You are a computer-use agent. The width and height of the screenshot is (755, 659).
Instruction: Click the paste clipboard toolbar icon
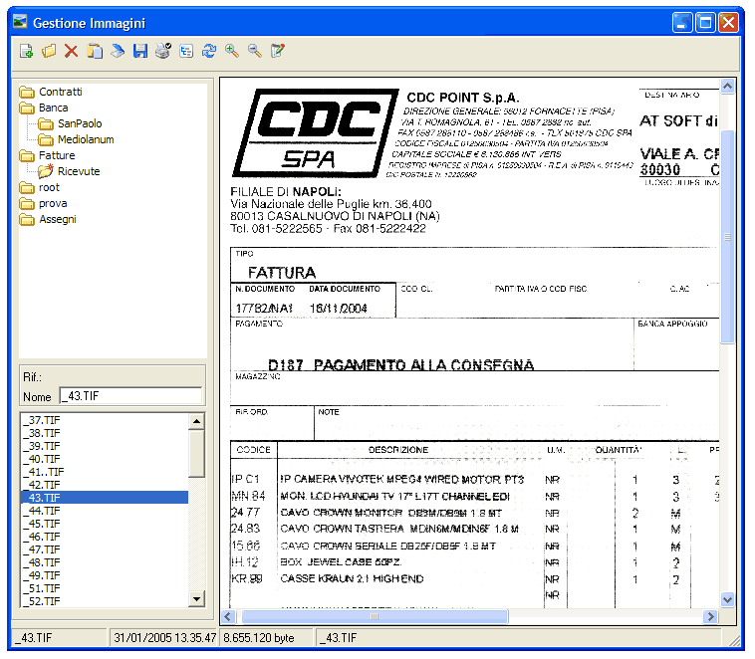[95, 51]
